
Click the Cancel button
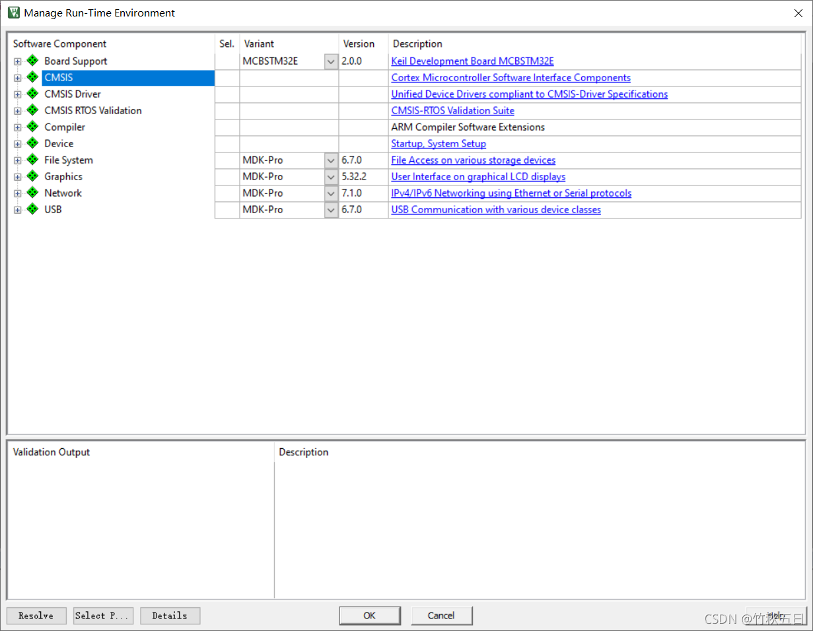[x=441, y=616]
